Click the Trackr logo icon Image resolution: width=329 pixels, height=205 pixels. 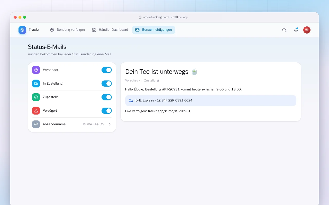point(22,30)
